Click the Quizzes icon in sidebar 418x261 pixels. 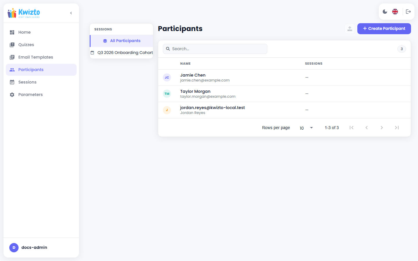(x=12, y=45)
